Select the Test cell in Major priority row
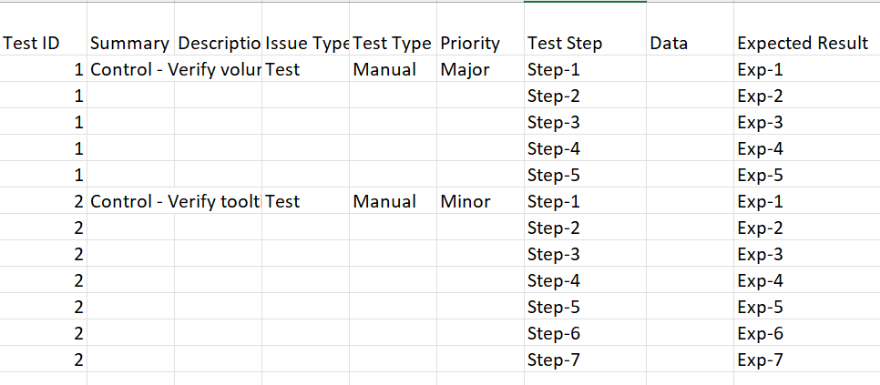This screenshot has height=385, width=880. 305,69
